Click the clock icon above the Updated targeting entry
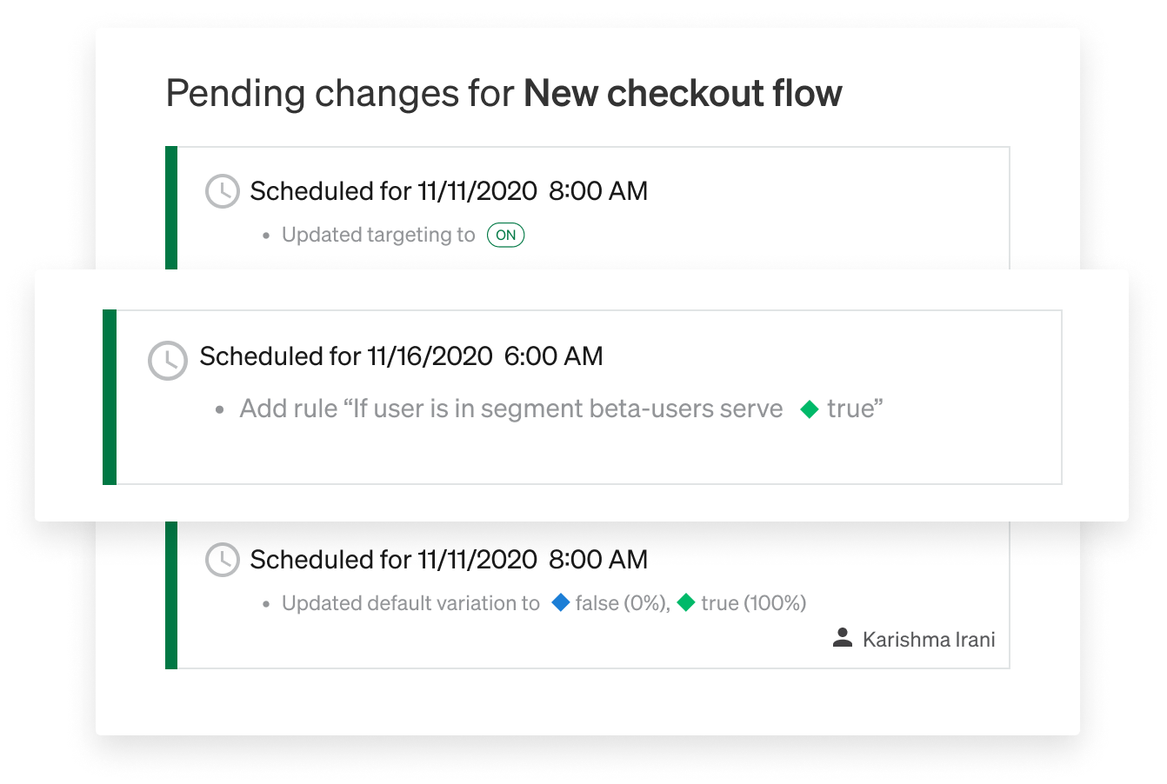 tap(223, 191)
